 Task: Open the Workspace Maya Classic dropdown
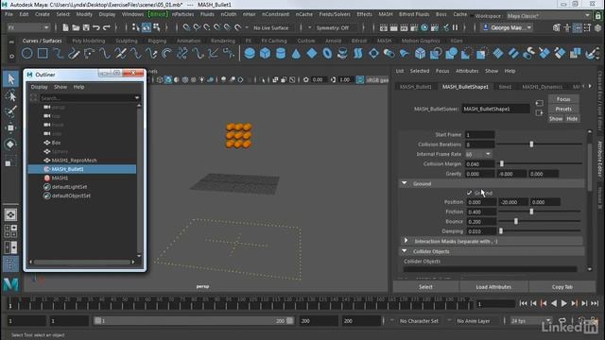(548, 16)
